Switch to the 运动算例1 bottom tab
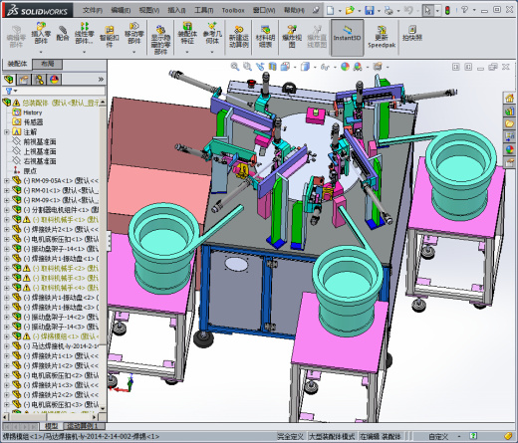This screenshot has width=518, height=443. pyautogui.click(x=83, y=426)
